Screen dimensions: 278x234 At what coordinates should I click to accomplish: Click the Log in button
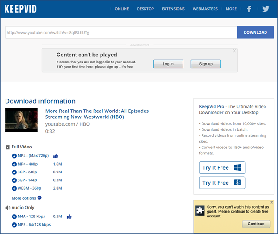pos(168,64)
